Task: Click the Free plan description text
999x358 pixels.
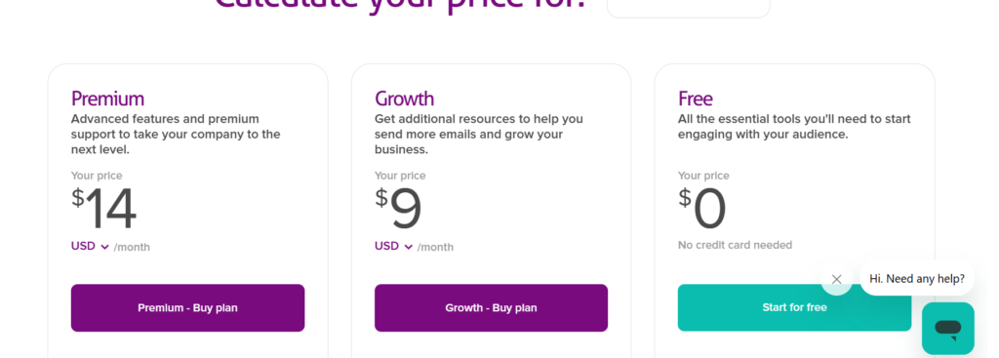Action: point(794,127)
